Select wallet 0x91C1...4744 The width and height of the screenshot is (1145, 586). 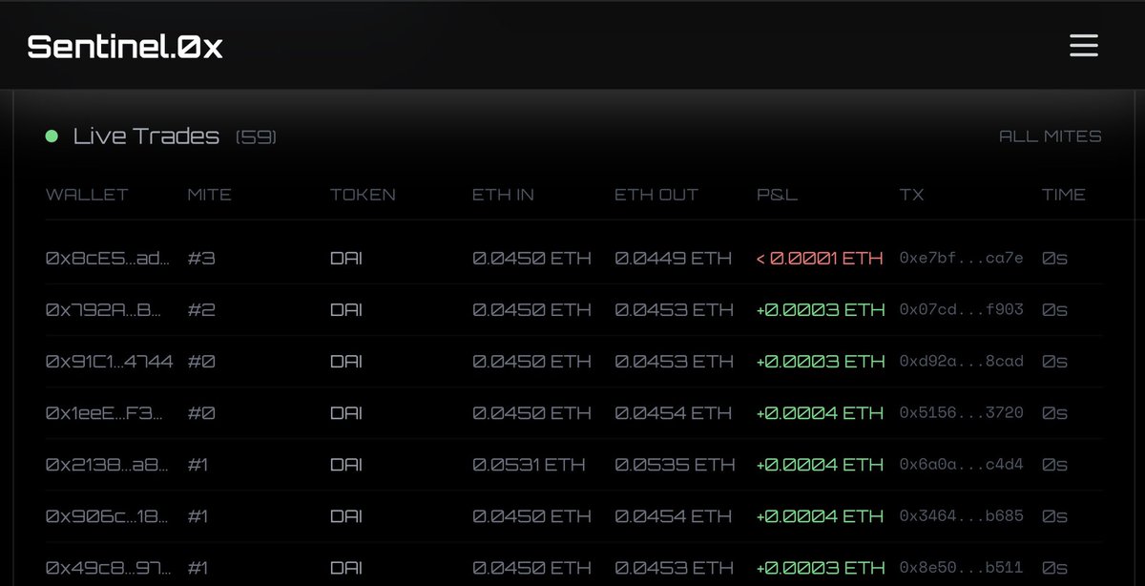tap(109, 362)
